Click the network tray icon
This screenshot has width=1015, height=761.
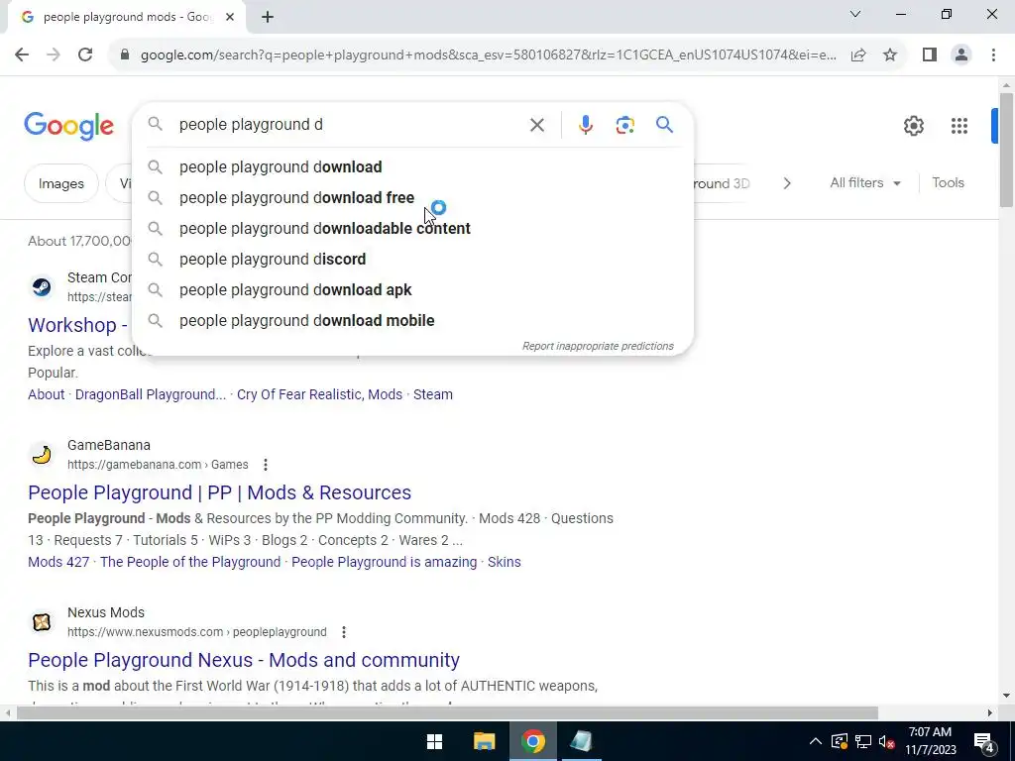pos(863,741)
